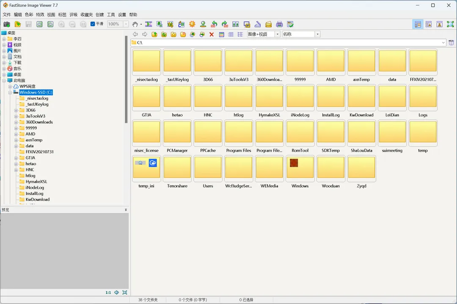The width and height of the screenshot is (457, 304).
Task: Delete the selected item with red X
Action: 212,34
